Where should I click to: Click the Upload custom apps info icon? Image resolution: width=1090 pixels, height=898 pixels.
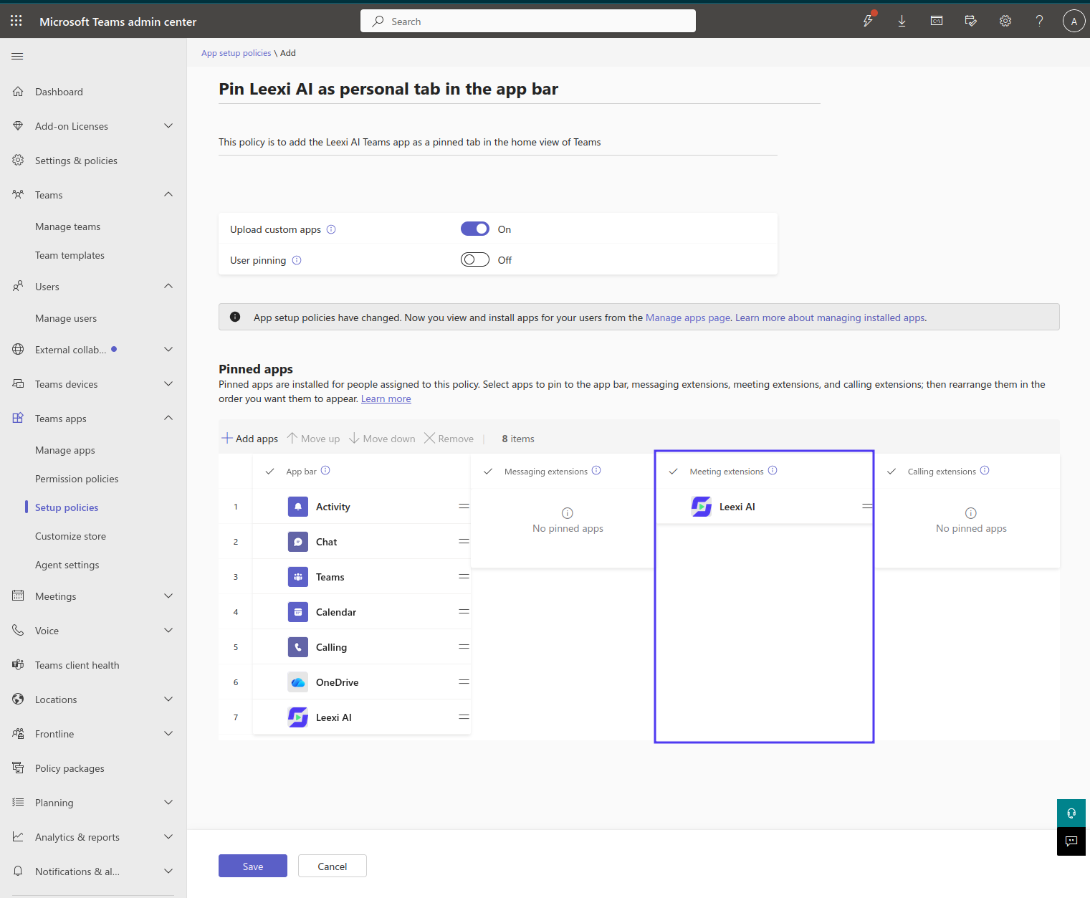pos(331,229)
